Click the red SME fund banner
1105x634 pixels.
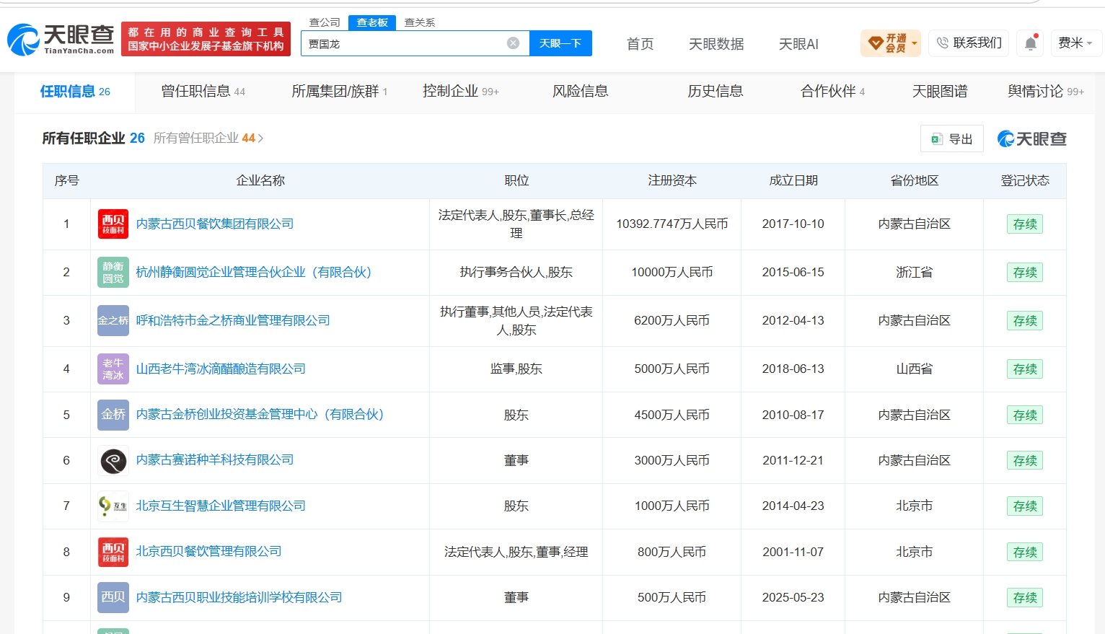pos(206,39)
